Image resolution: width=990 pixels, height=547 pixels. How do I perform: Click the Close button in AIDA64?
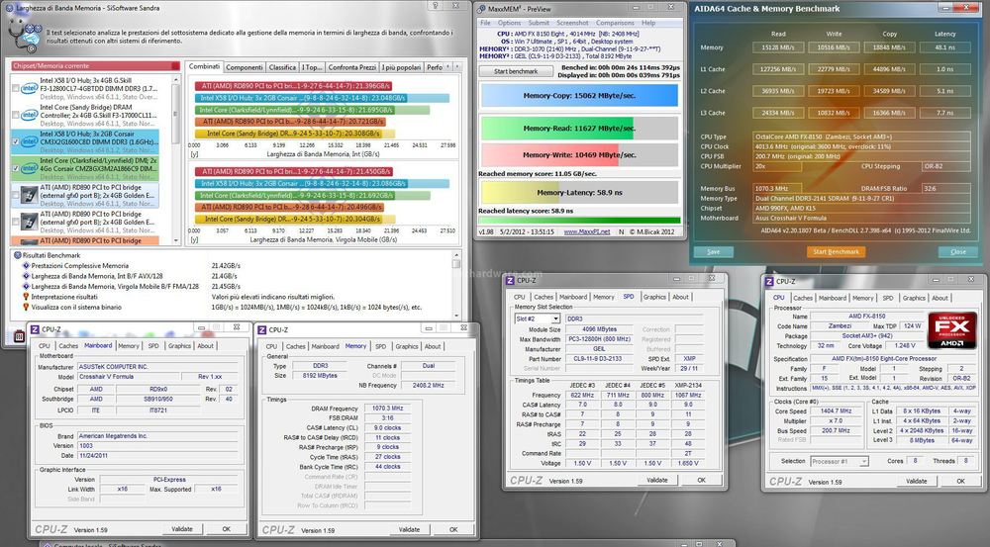coord(957,251)
